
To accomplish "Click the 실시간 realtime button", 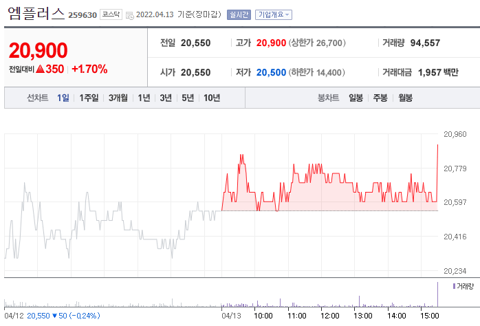I will point(239,14).
